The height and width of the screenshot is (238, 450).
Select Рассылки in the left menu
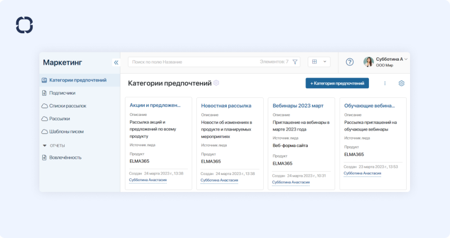tap(59, 119)
